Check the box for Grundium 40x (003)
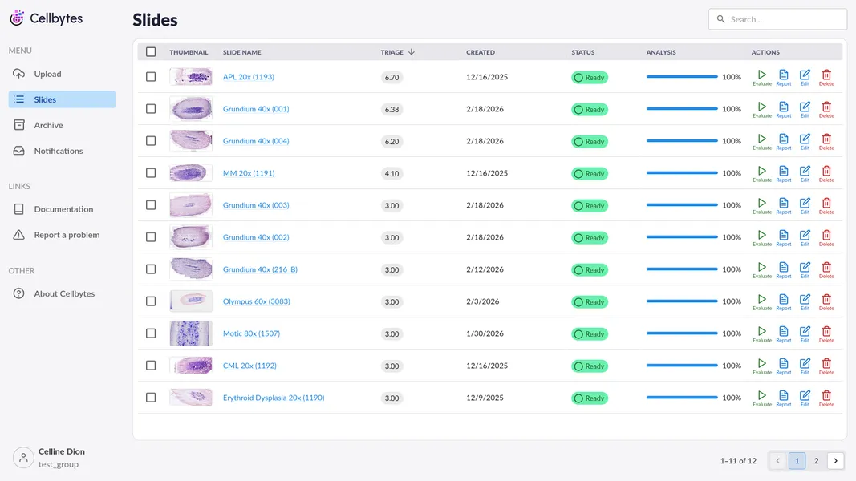The width and height of the screenshot is (856, 481). pyautogui.click(x=151, y=205)
